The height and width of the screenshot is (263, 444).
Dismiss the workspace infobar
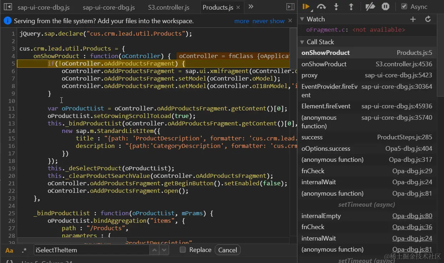click(290, 21)
